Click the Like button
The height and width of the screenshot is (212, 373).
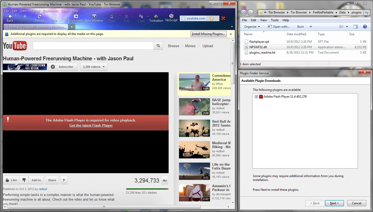(x=11, y=180)
